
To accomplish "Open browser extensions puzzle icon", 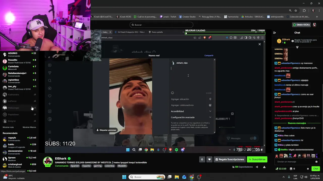I will tap(304, 11).
